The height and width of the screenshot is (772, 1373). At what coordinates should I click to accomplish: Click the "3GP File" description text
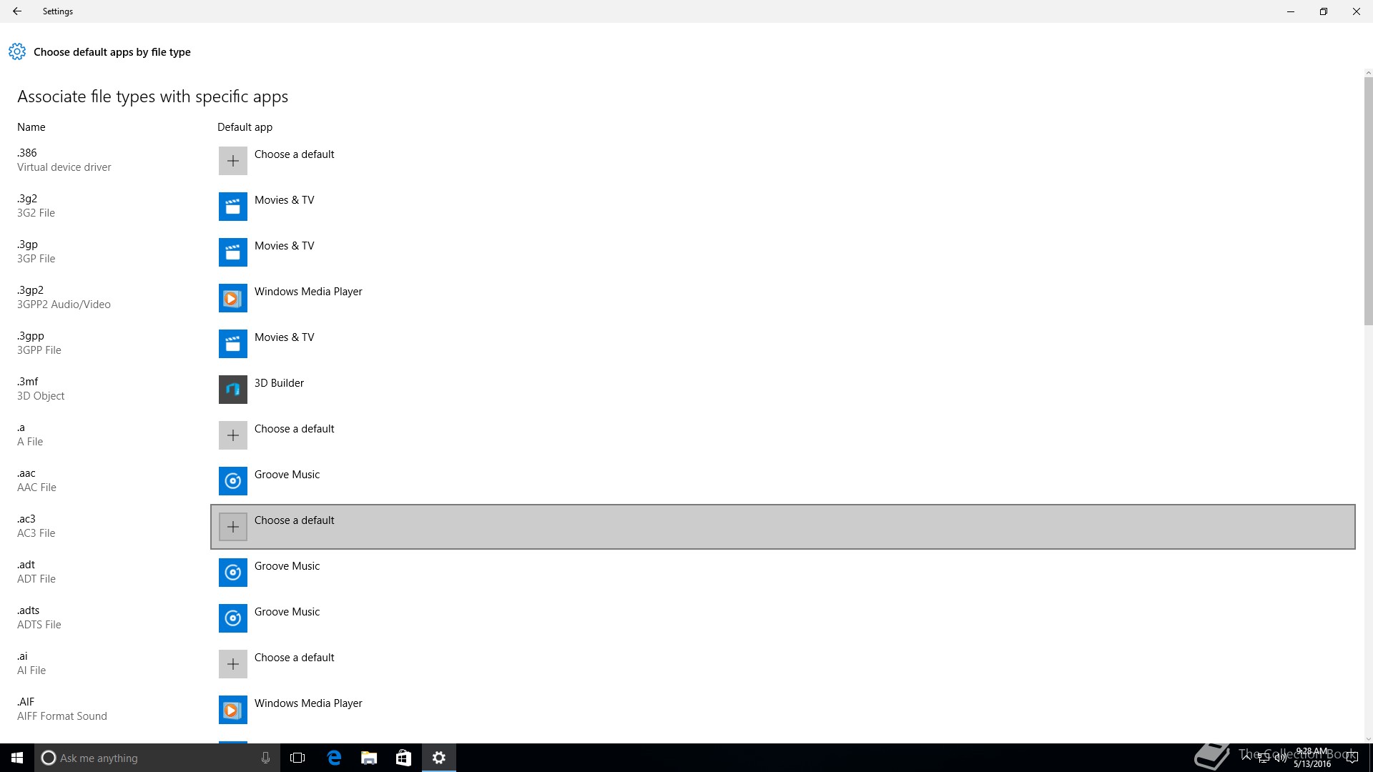(36, 259)
